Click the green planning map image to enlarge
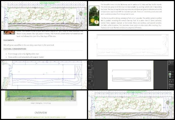175x120 pixels. tap(41, 96)
